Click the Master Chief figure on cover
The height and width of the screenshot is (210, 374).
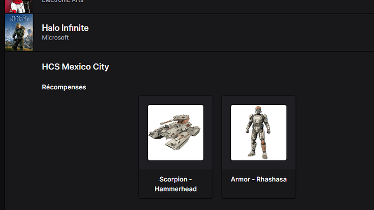[19, 36]
